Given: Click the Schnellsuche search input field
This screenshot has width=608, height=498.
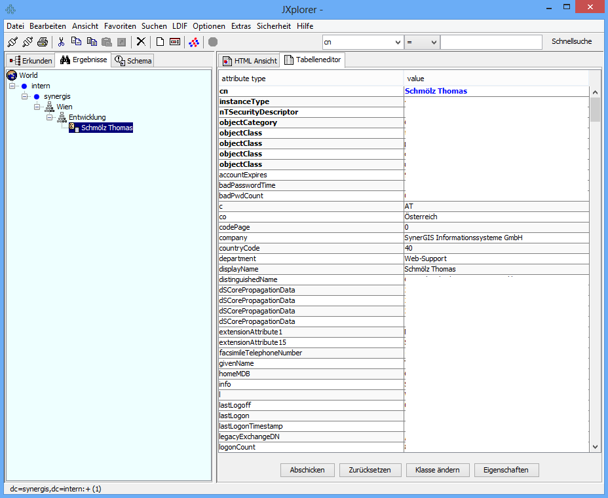Looking at the screenshot, I should 491,41.
